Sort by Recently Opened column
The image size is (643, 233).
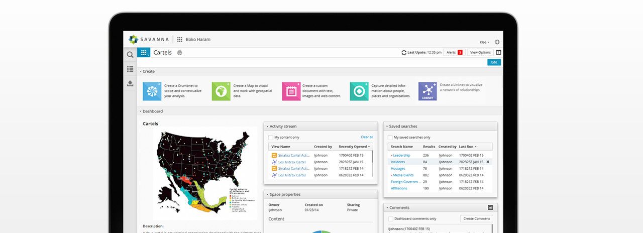pyautogui.click(x=355, y=147)
